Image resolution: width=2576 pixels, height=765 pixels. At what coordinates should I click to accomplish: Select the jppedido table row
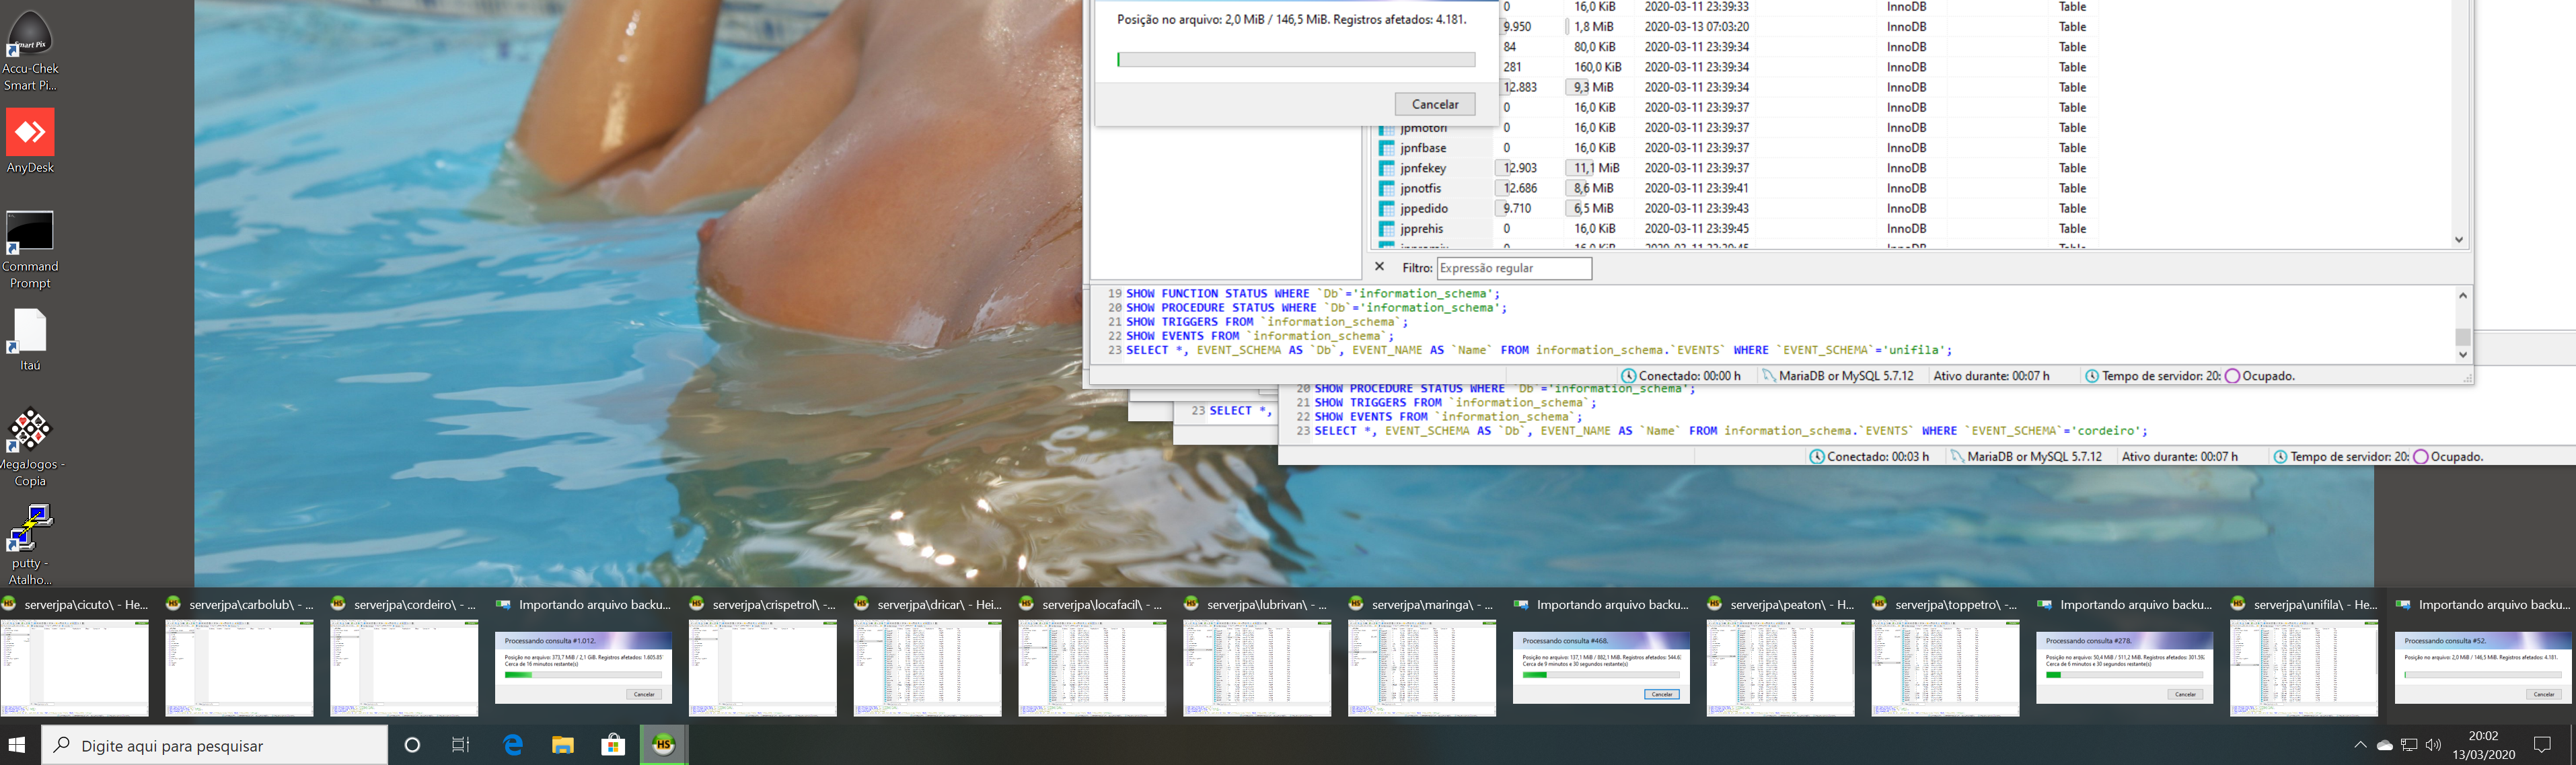[x=1424, y=209]
